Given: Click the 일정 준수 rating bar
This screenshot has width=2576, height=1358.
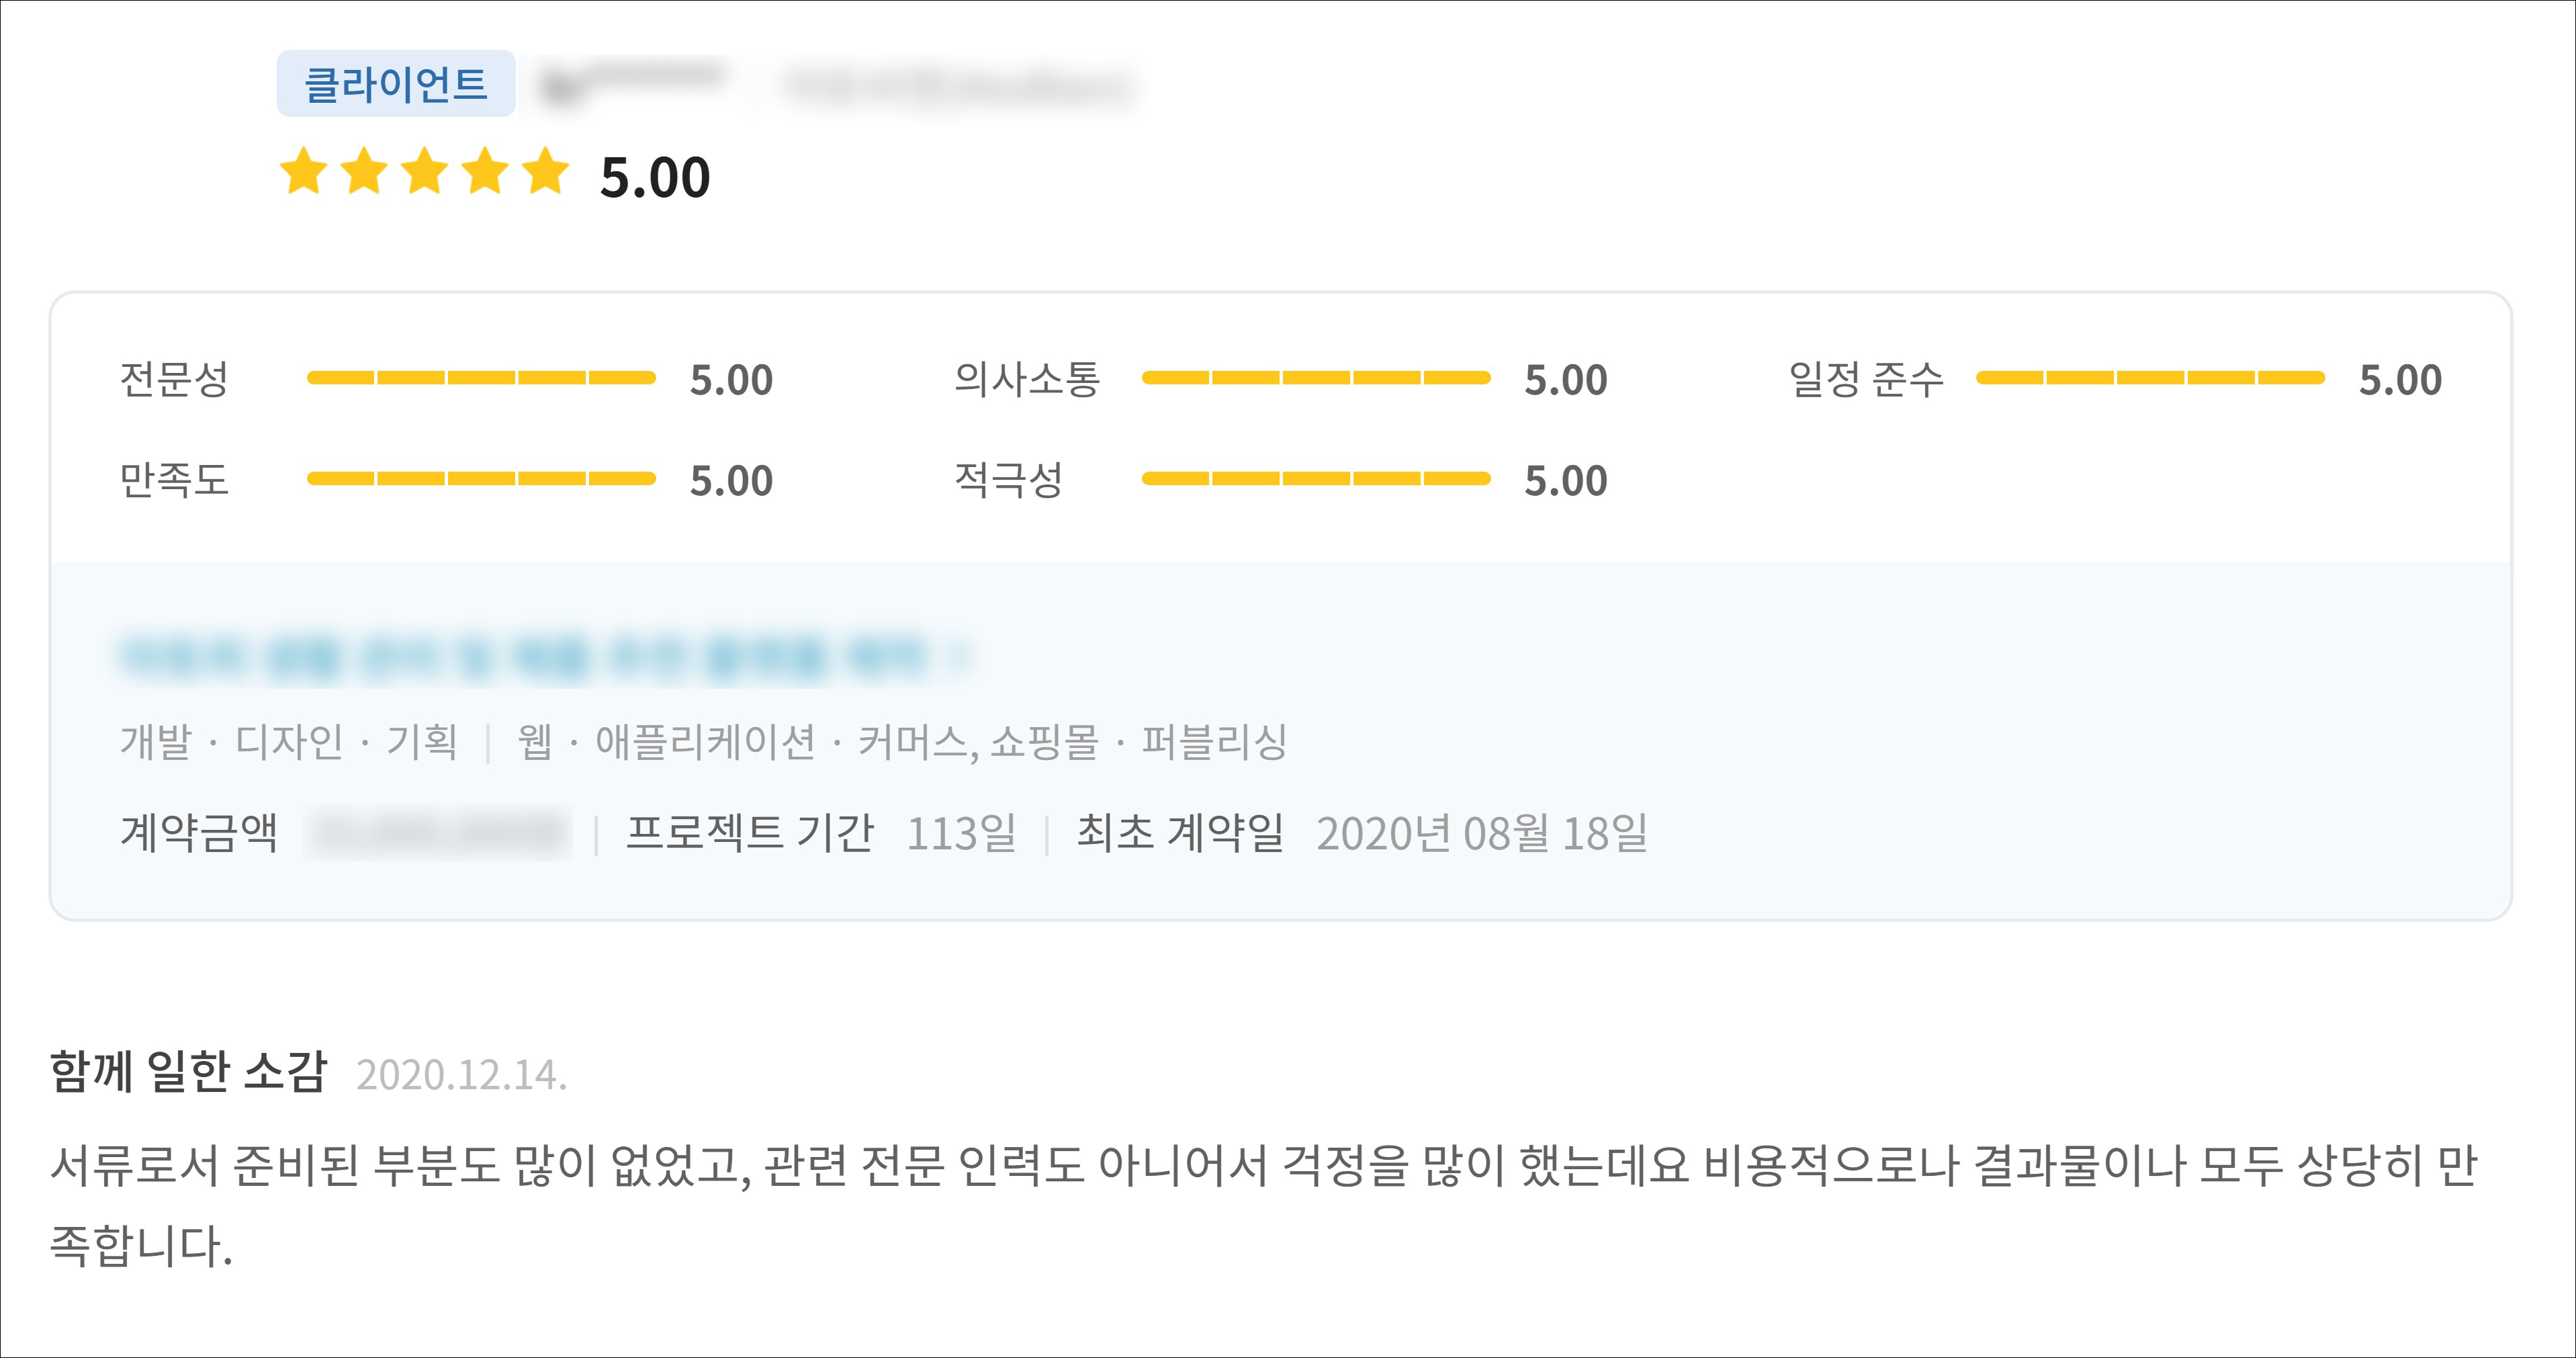Looking at the screenshot, I should pyautogui.click(x=2150, y=378).
